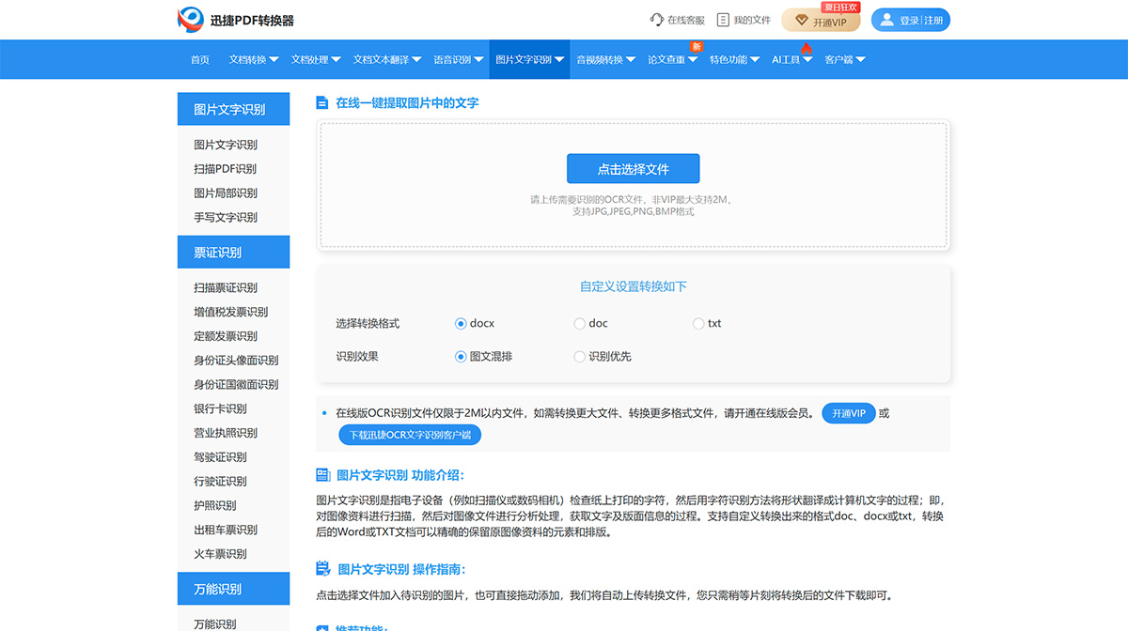
Task: Choose the txt conversion format
Action: click(x=697, y=323)
